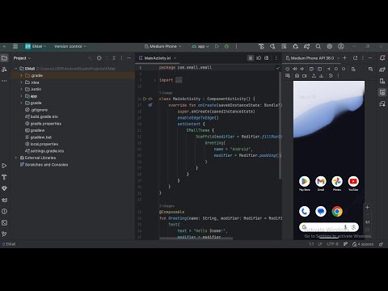Open the EMall project dropdown
388x291 pixels.
pyautogui.click(x=36, y=46)
